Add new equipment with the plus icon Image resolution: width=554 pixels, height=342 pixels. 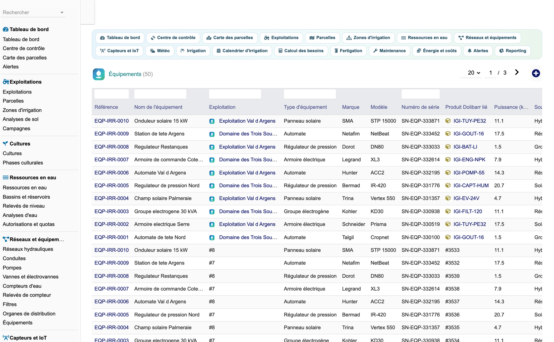click(536, 73)
